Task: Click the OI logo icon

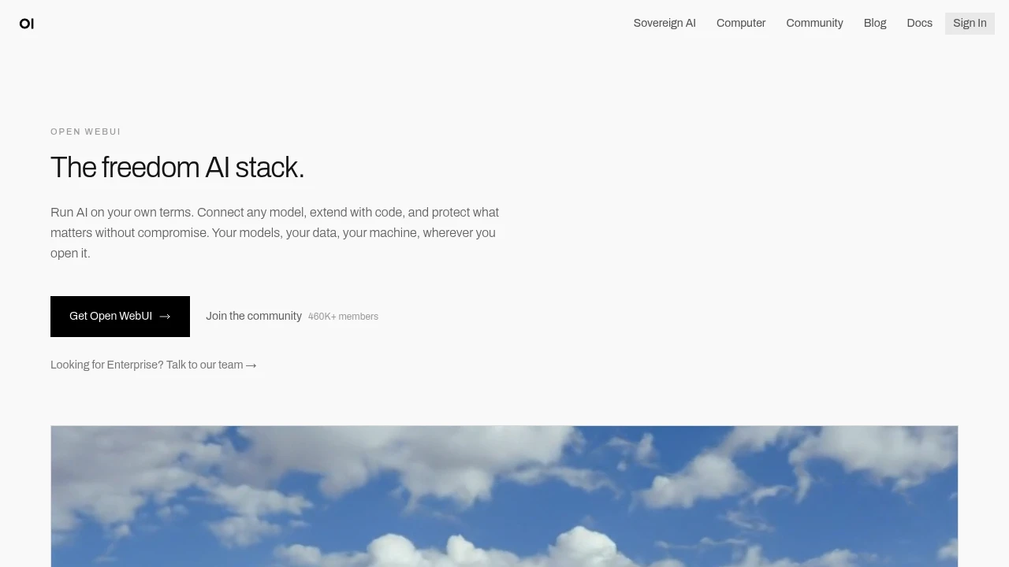Action: 27,24
